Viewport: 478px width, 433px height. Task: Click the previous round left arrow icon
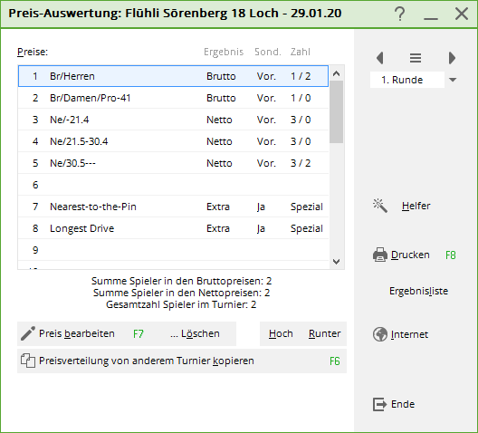[x=380, y=58]
